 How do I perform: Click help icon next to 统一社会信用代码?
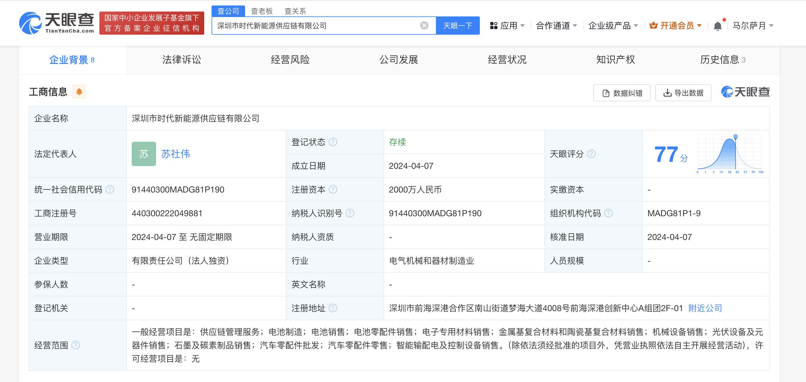tap(110, 189)
